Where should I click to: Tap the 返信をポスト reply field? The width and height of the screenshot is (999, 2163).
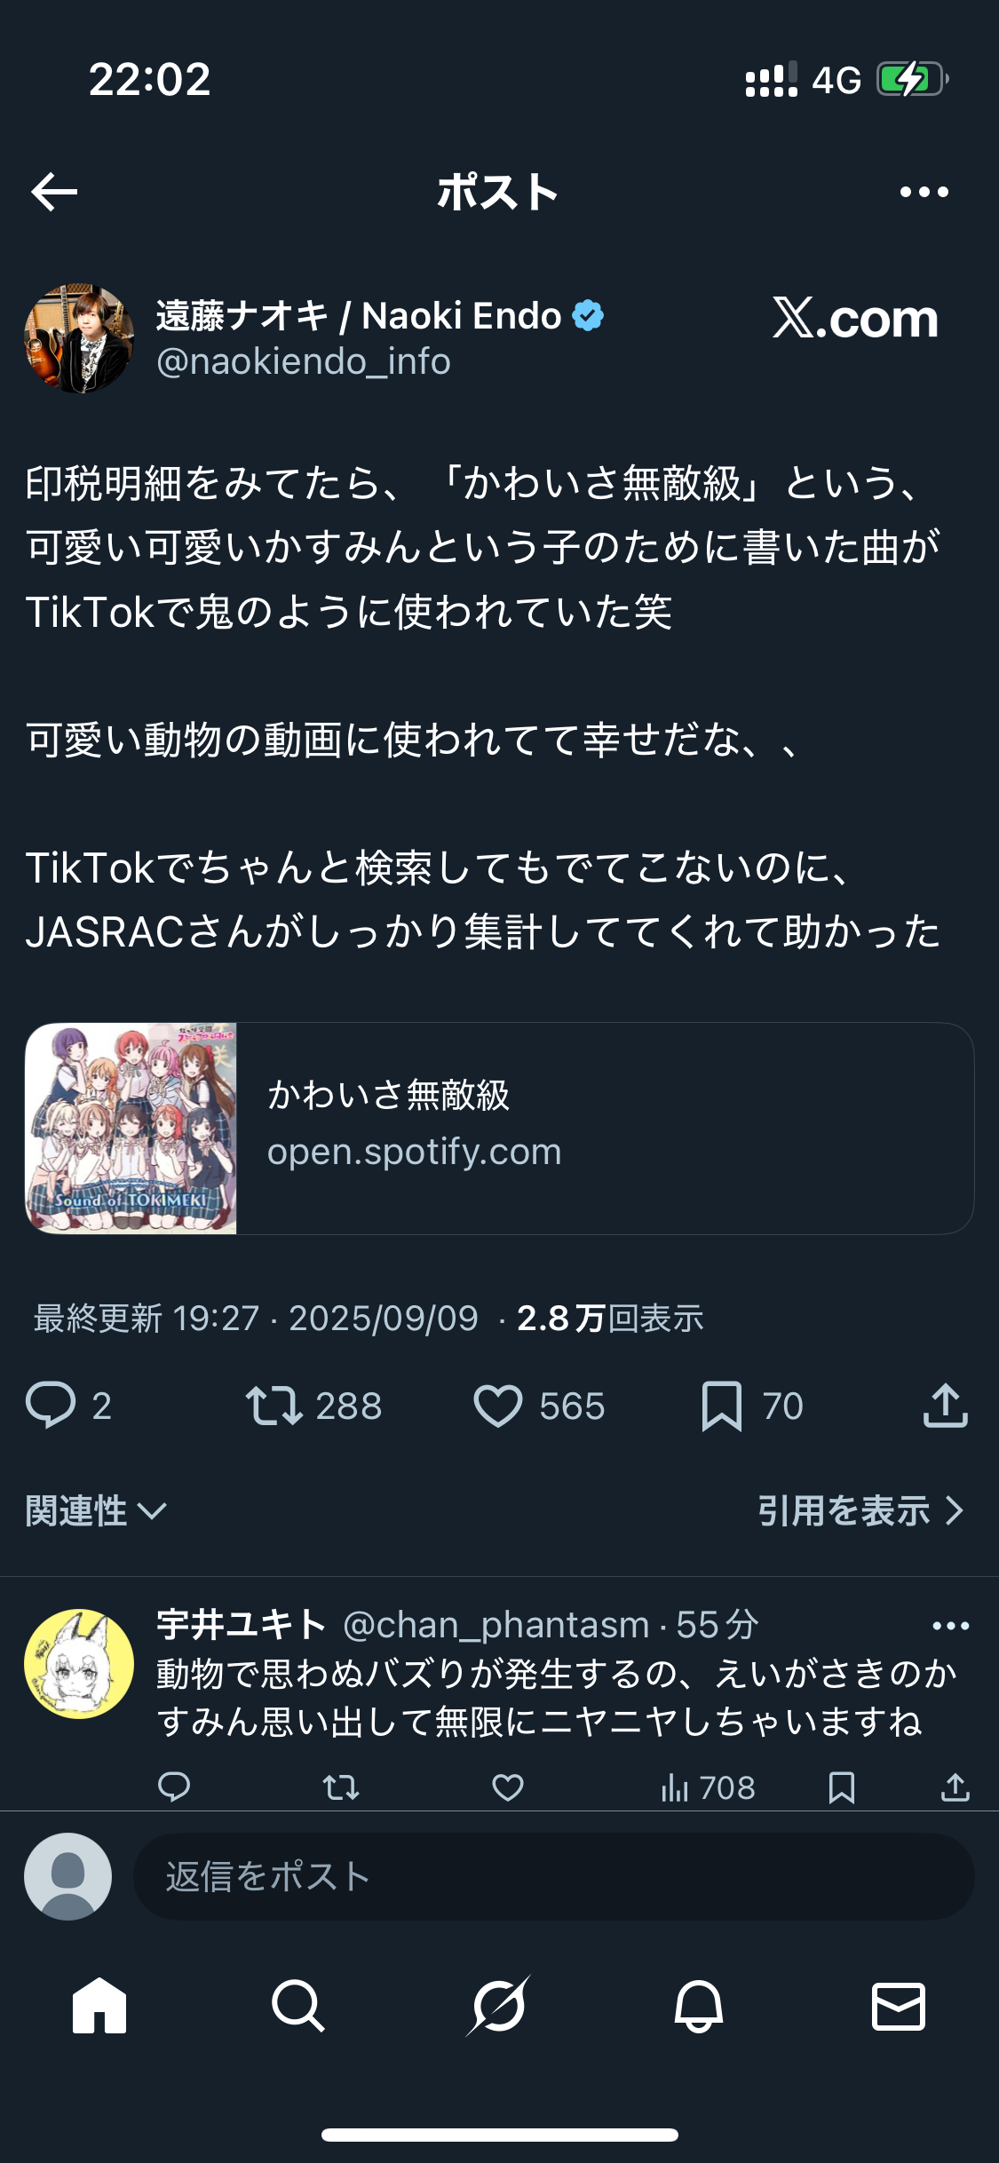point(554,1876)
